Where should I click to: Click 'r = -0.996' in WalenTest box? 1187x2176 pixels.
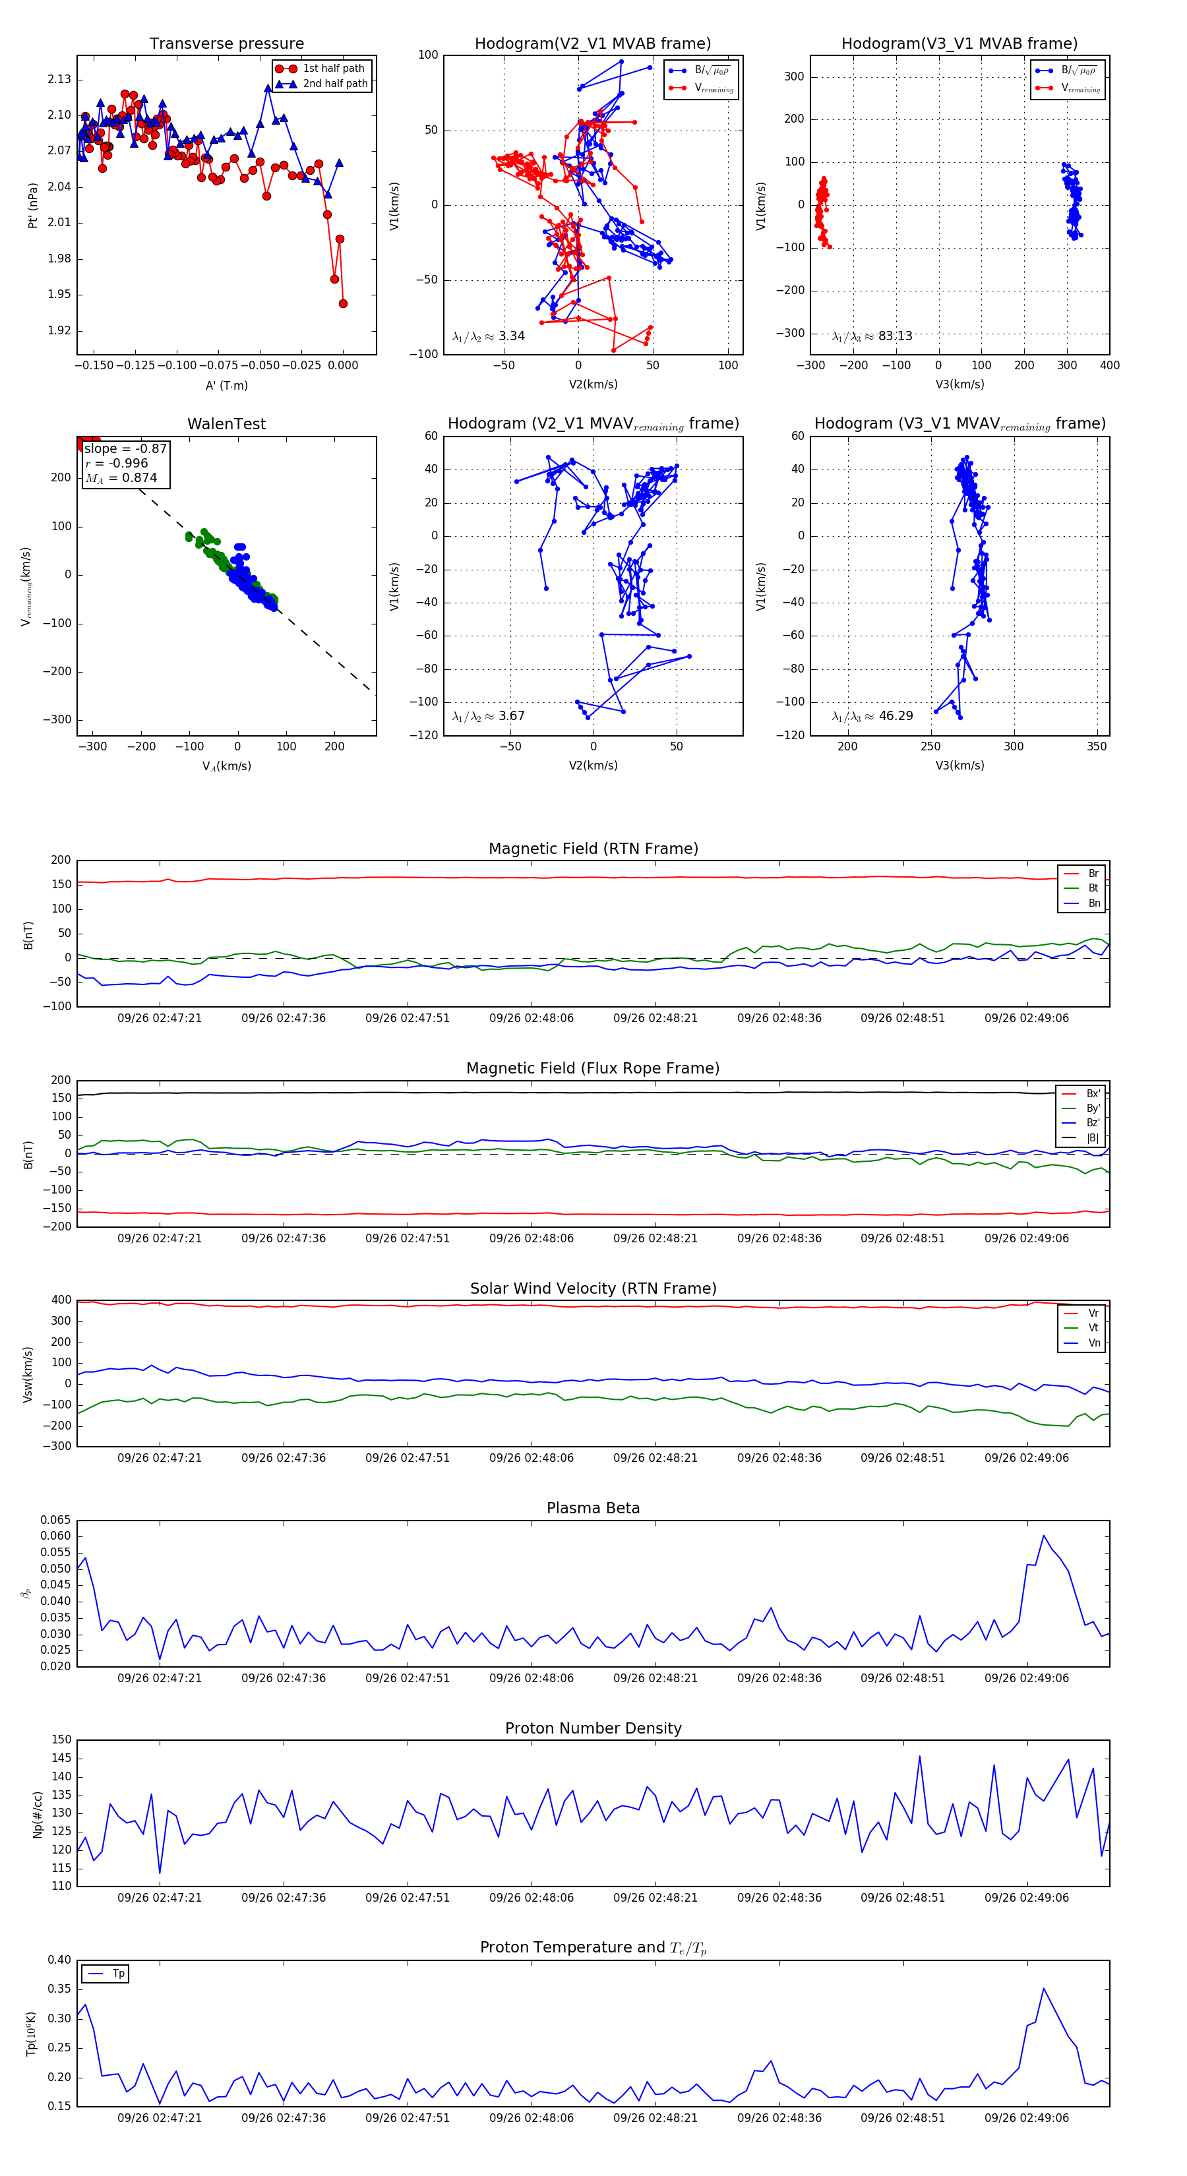click(117, 463)
